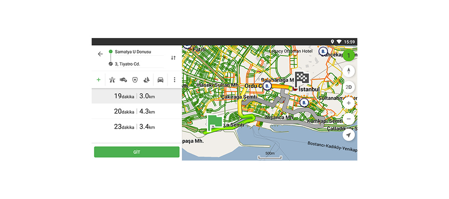Center map on my location

(349, 135)
